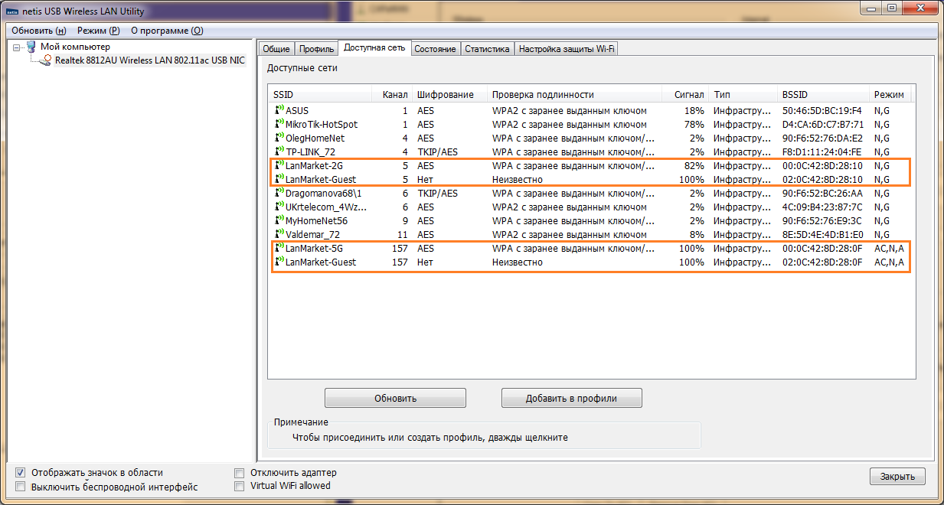The width and height of the screenshot is (944, 505).
Task: Check the Отключить адаптер option
Action: pyautogui.click(x=240, y=473)
